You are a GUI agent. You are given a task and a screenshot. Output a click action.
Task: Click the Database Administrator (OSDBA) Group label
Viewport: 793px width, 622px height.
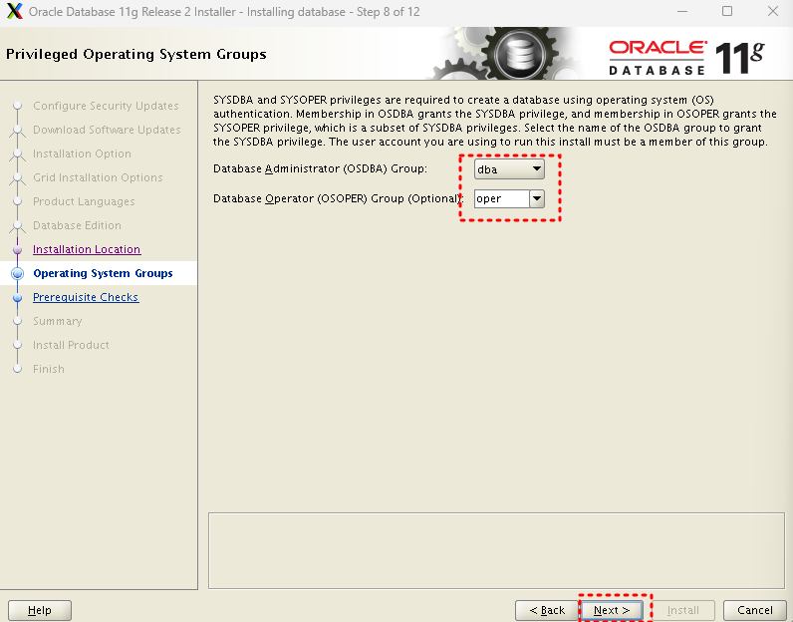click(320, 168)
